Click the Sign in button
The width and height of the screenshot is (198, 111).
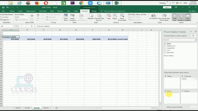point(167,7)
